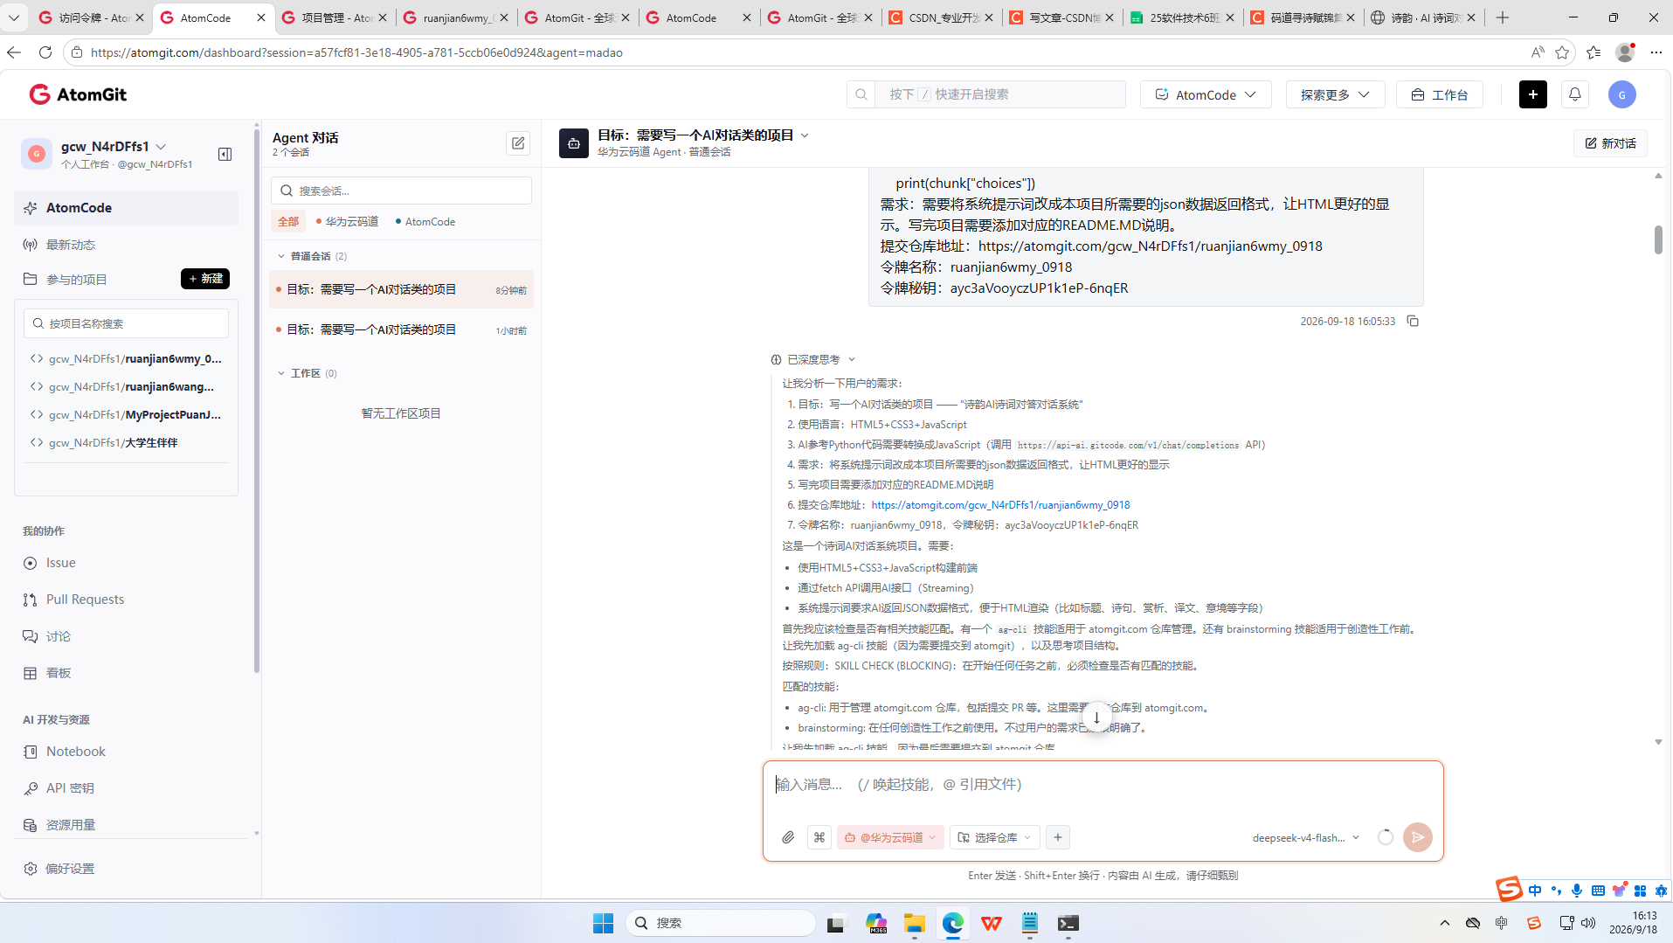1673x943 pixels.
Task: Filter conversations by 全部 tab
Action: coord(287,221)
